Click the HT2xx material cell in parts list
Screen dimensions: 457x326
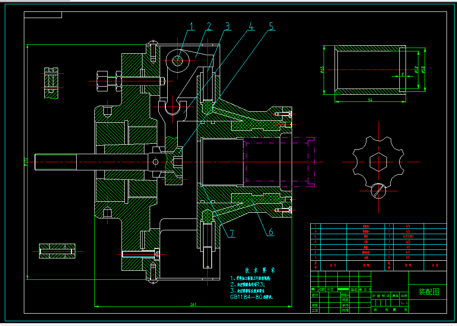pyautogui.click(x=408, y=237)
